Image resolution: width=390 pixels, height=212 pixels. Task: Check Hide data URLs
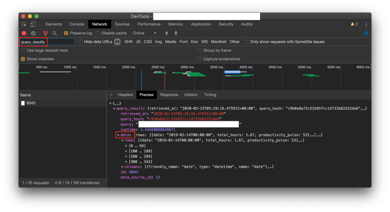[x=80, y=42]
